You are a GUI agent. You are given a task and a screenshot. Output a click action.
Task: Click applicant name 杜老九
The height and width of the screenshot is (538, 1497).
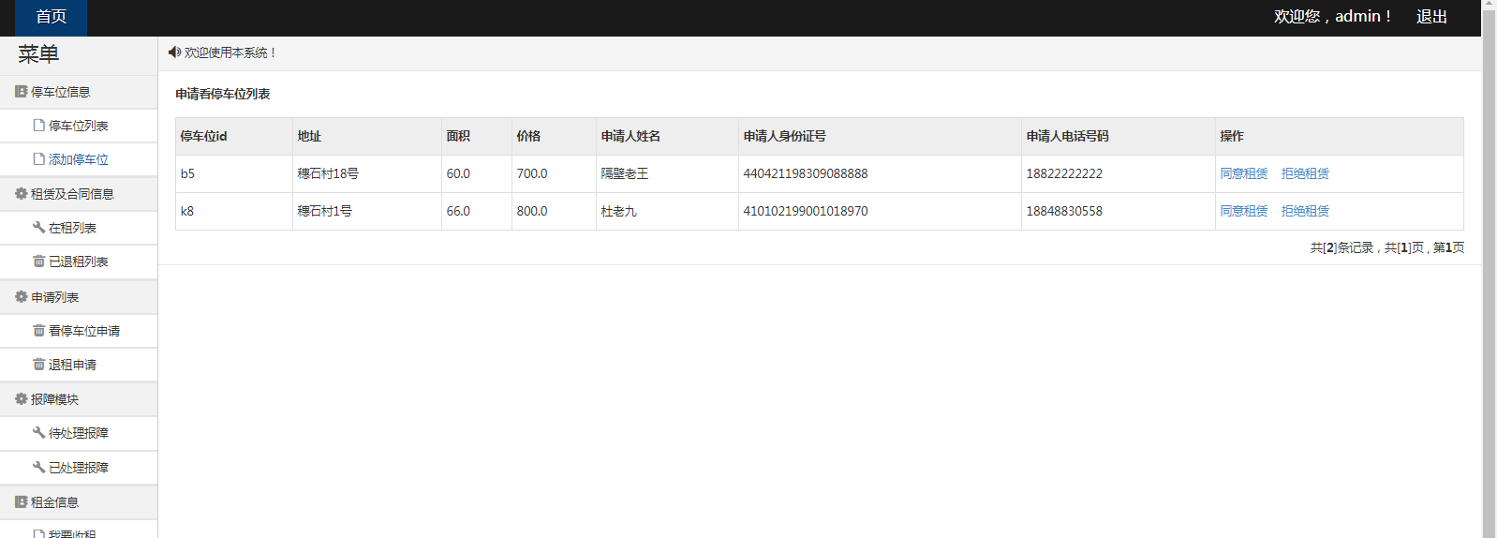pyautogui.click(x=618, y=212)
